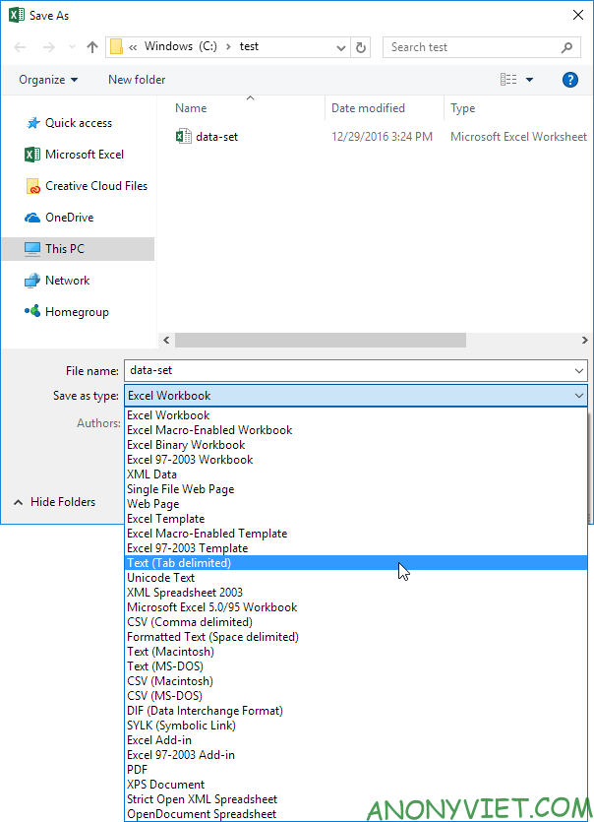This screenshot has height=822, width=594.
Task: Pick Text (Tab delimited) format
Action: (x=179, y=563)
